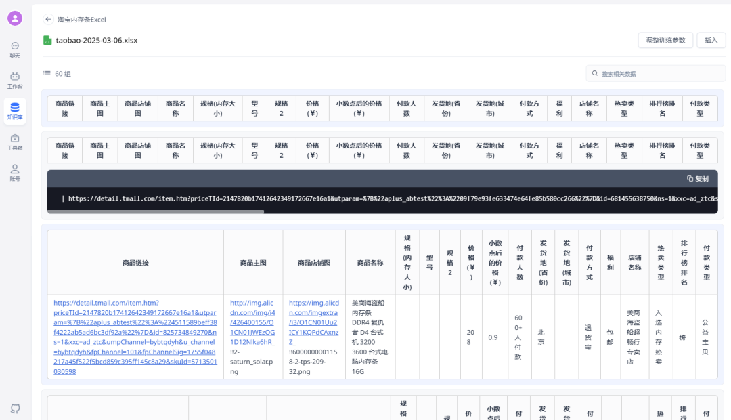Click 付款方式 header above 退货宝
The image size is (731, 420).
tap(590, 263)
